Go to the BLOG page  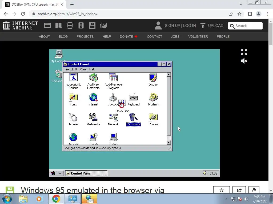coord(63,37)
